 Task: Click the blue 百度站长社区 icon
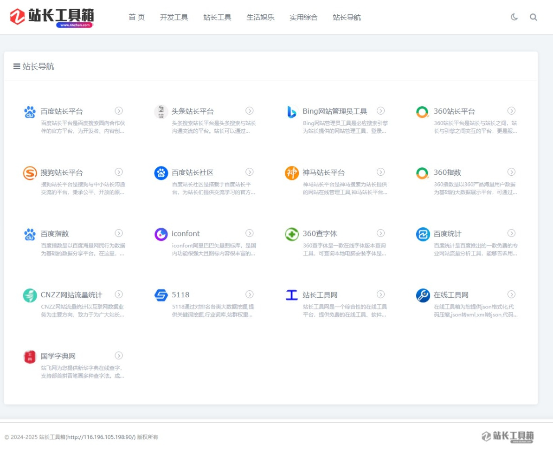[x=161, y=173]
